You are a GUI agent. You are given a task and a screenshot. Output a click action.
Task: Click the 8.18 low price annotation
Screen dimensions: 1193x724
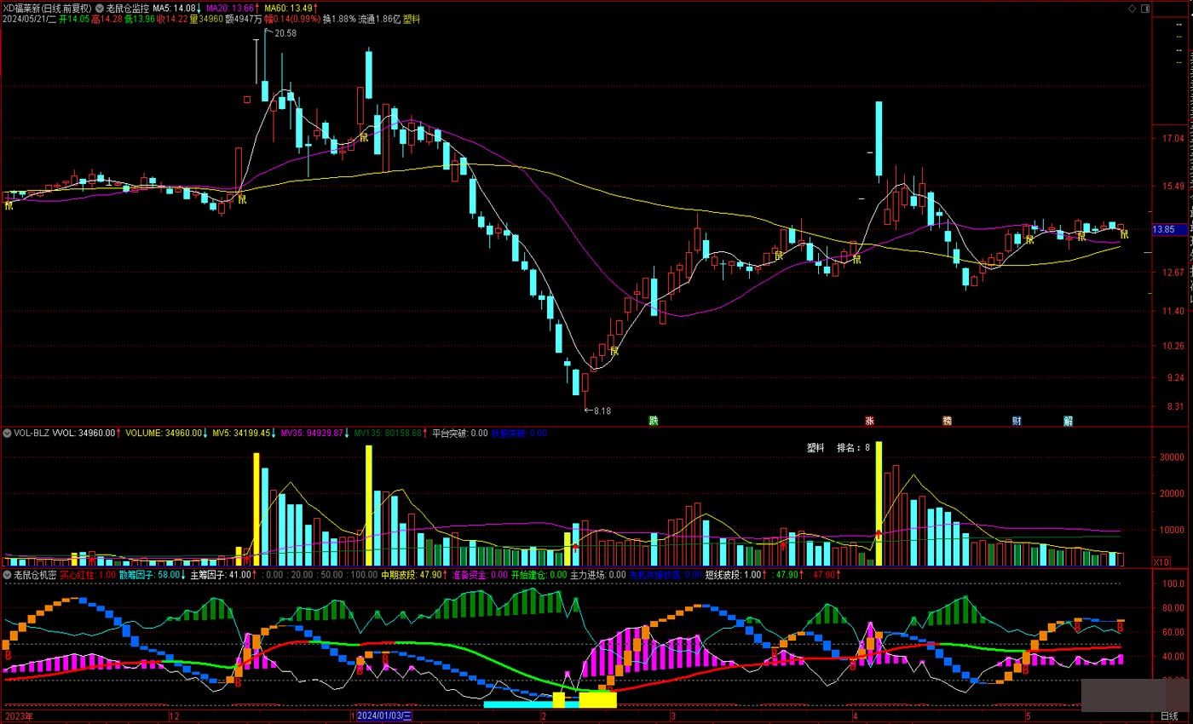pos(602,411)
